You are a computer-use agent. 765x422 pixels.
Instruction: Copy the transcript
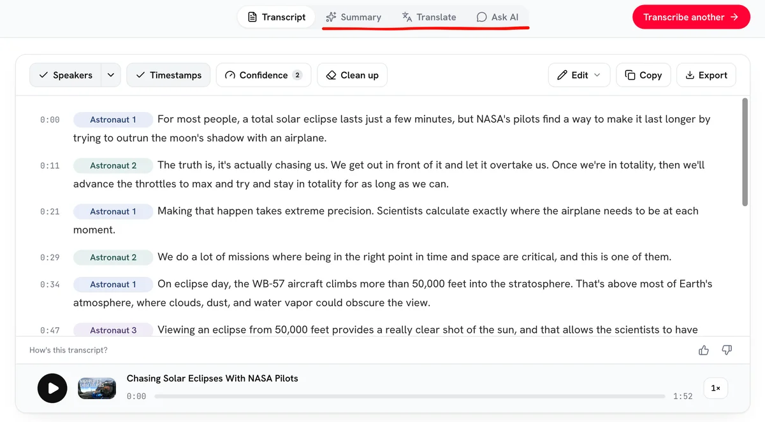click(643, 75)
